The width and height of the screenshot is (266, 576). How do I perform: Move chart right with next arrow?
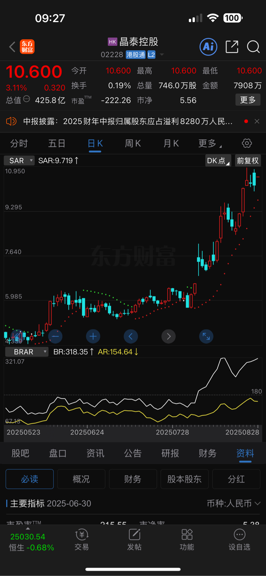169,336
